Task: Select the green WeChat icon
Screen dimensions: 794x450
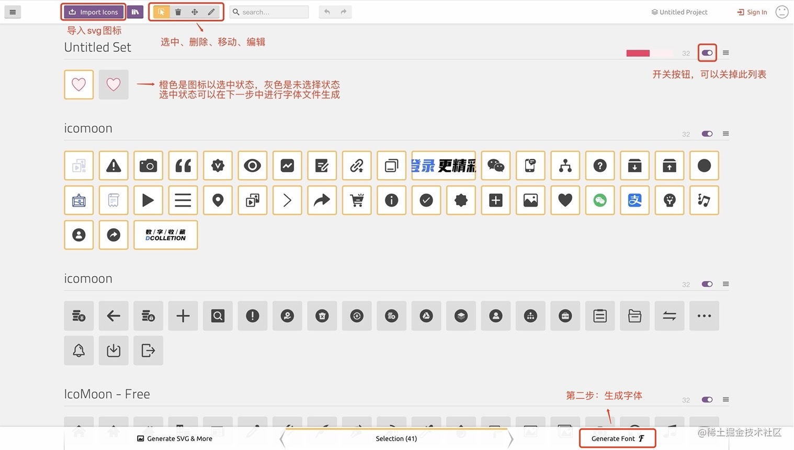Action: click(x=599, y=200)
